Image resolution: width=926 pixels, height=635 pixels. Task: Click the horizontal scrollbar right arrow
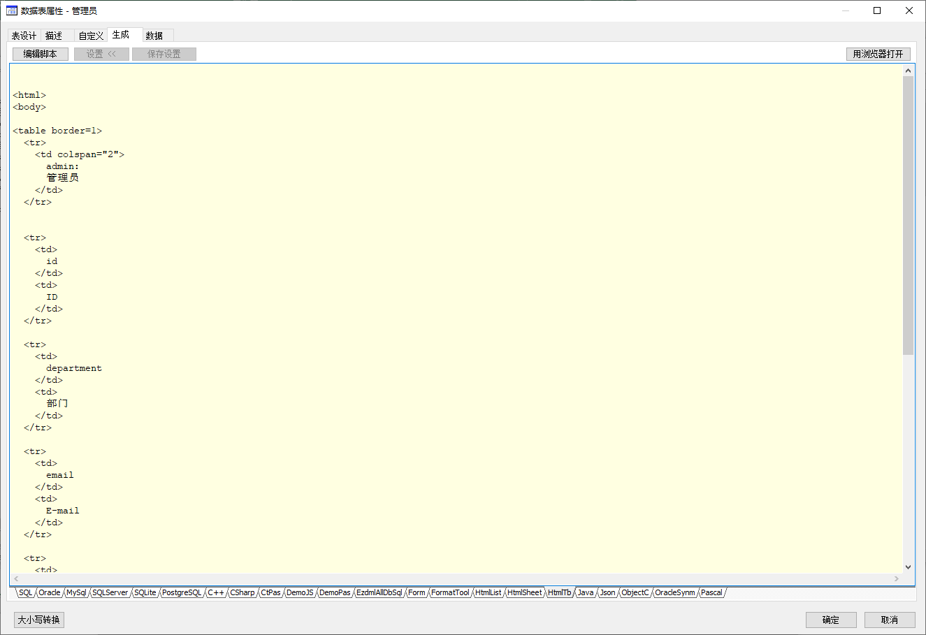click(897, 579)
